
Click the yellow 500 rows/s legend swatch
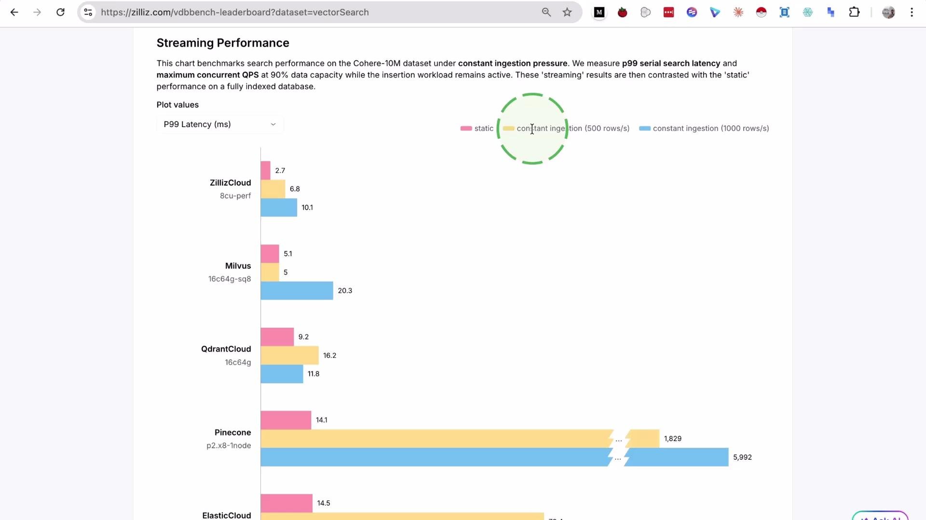(508, 129)
